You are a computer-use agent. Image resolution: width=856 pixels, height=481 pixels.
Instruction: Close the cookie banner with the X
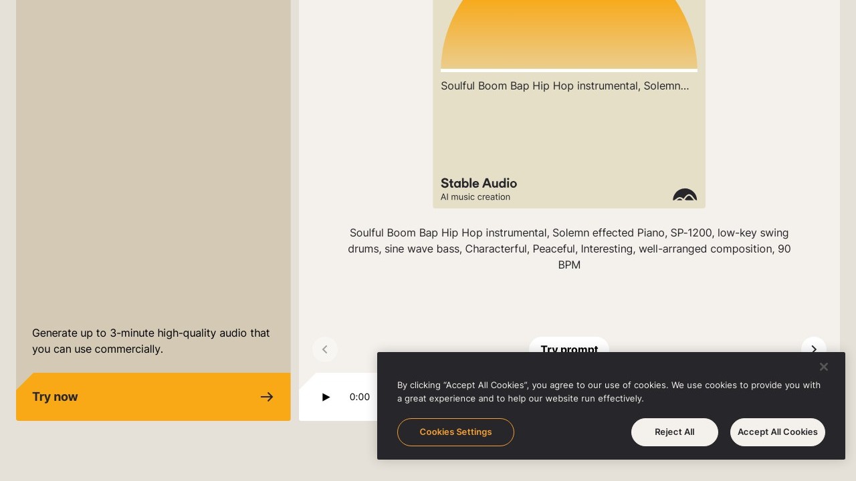[x=824, y=367]
